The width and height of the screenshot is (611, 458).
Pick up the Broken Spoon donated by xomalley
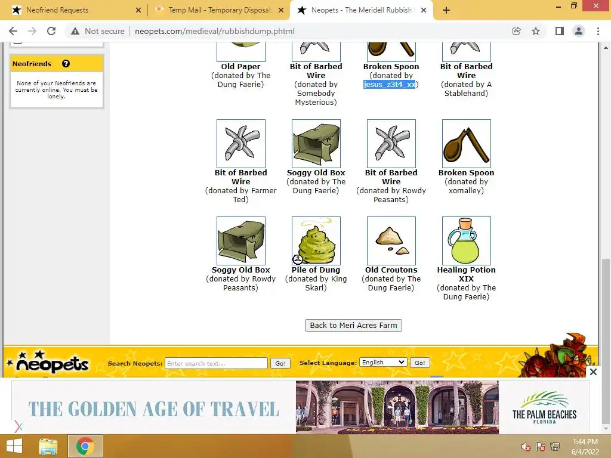click(467, 144)
